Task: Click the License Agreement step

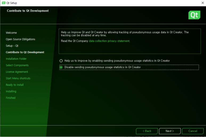Action: (17, 72)
